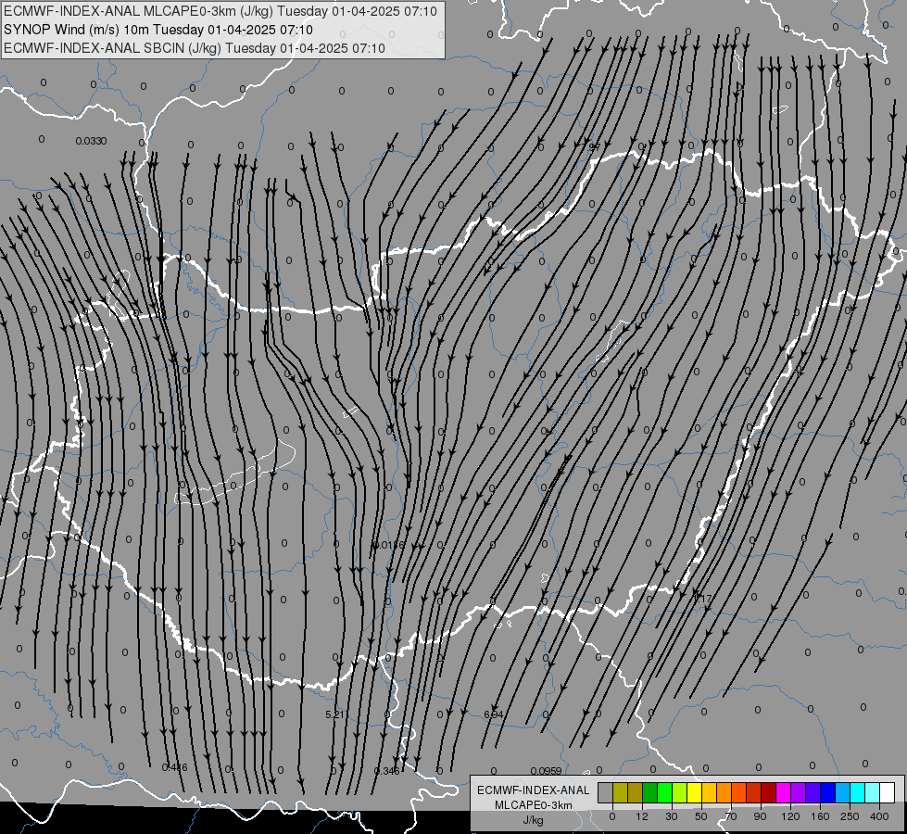
Task: Select the dark green legend swatch after 12
Action: click(x=649, y=792)
